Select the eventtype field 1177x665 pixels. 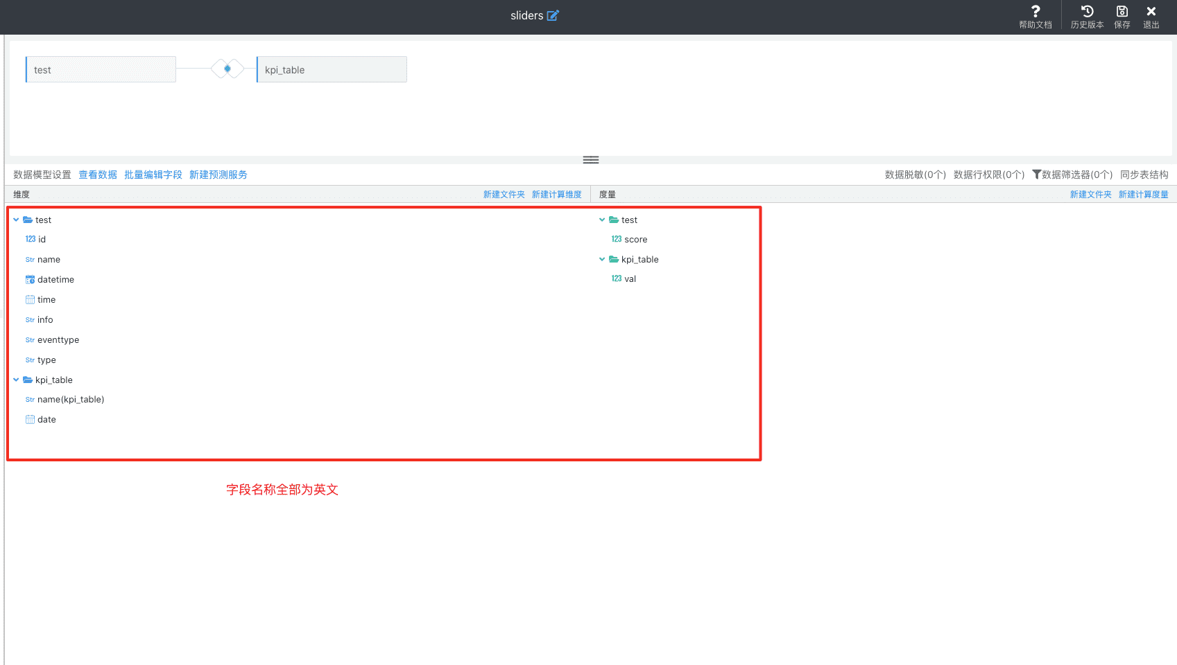(58, 340)
